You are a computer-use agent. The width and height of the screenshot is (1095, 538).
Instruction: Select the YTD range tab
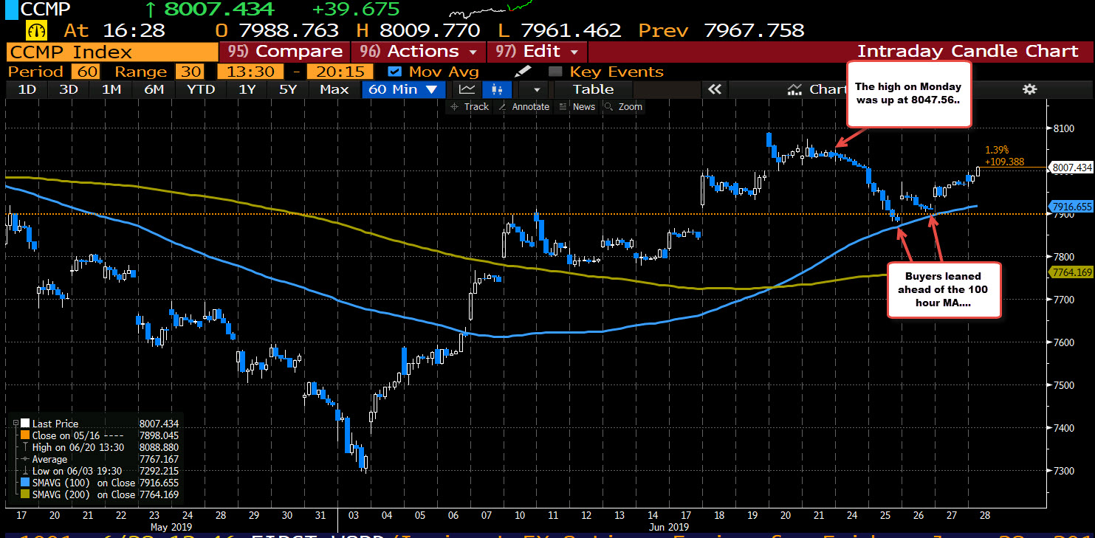[201, 89]
